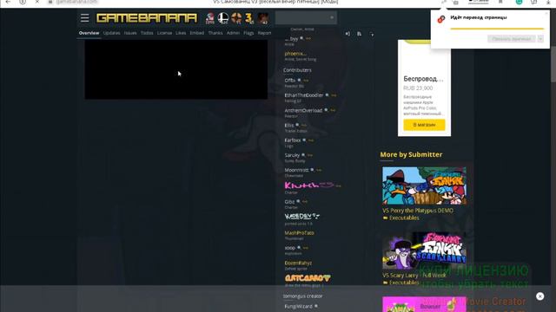Click status icon next to xoop
This screenshot has width=556, height=312.
pos(299,248)
